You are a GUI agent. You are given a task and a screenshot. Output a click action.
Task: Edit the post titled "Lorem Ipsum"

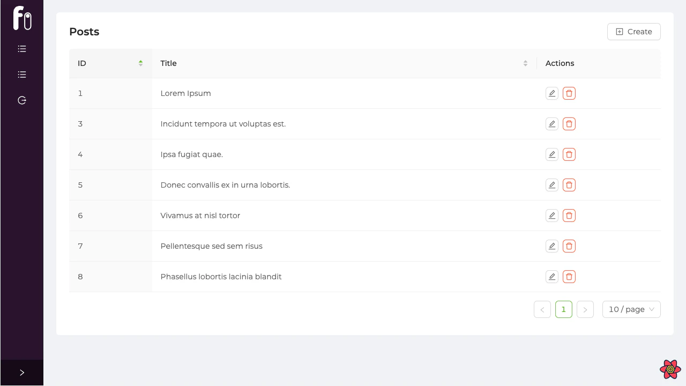tap(552, 93)
